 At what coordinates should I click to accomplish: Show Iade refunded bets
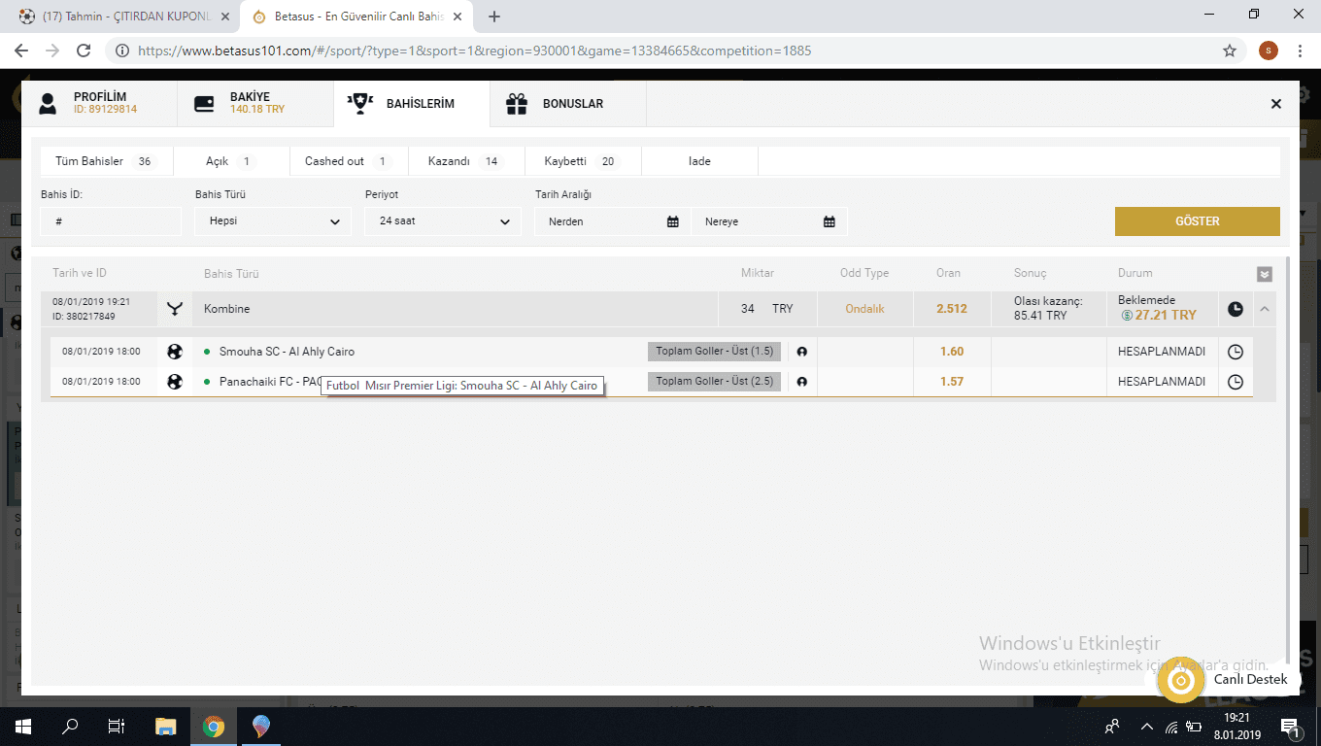[699, 161]
